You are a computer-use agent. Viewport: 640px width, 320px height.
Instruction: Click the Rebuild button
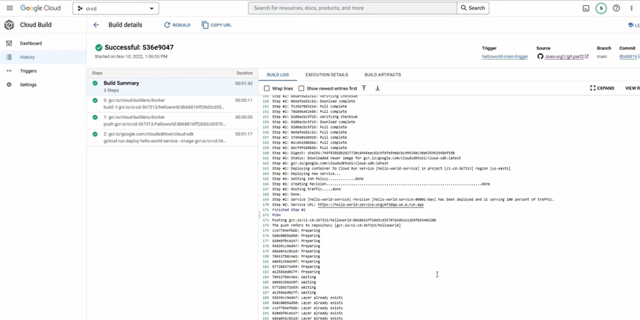point(177,25)
